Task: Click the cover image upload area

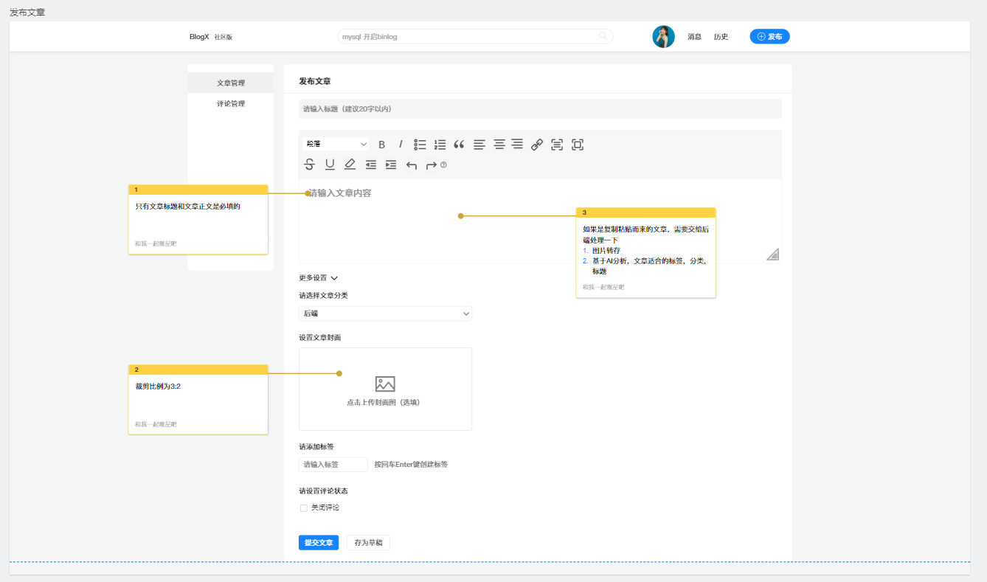Action: pyautogui.click(x=385, y=389)
